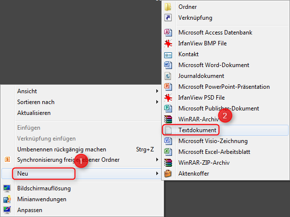Create a new Textdokument

(226, 130)
